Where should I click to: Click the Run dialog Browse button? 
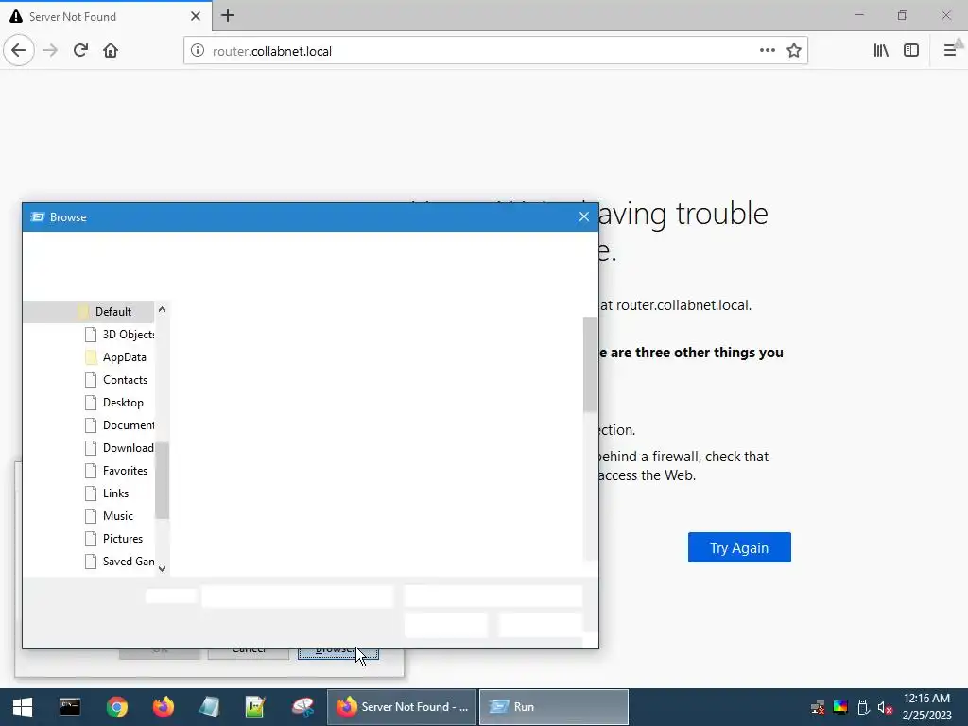point(337,654)
